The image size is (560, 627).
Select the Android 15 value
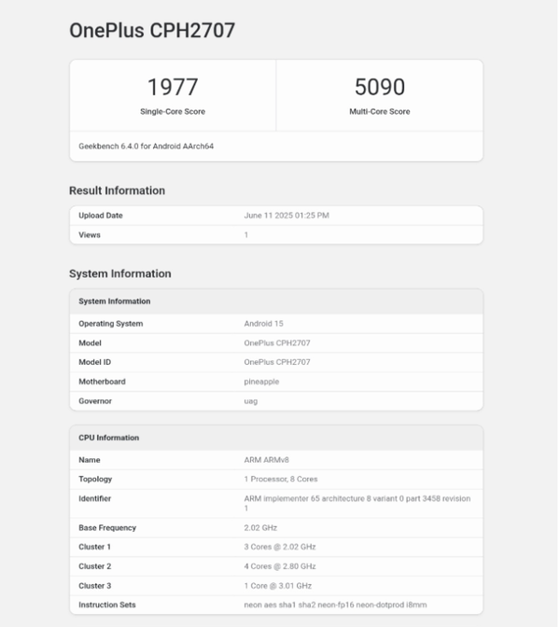(x=263, y=324)
